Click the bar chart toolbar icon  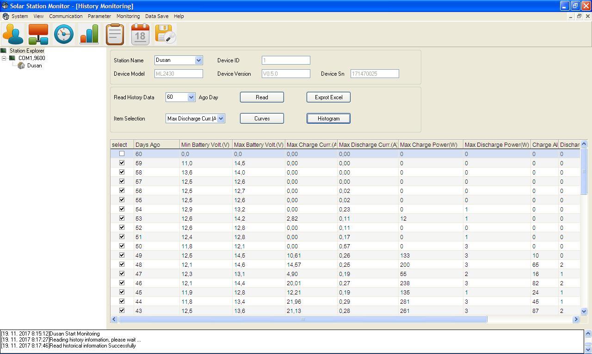point(89,35)
